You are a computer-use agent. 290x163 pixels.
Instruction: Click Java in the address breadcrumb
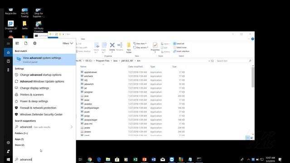[116, 61]
